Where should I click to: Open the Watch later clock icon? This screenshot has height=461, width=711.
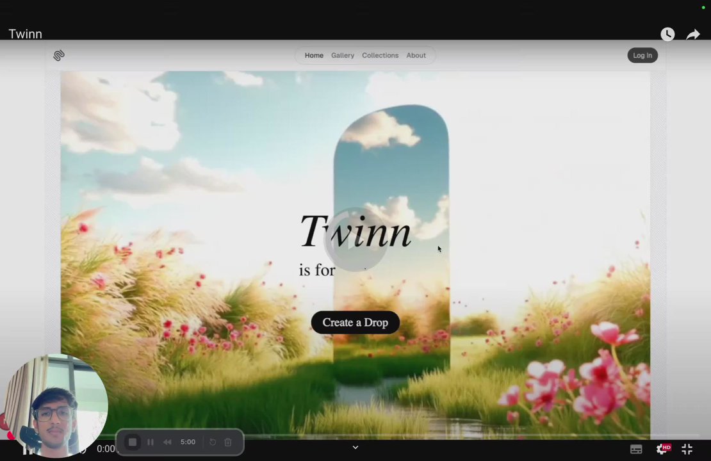(667, 34)
